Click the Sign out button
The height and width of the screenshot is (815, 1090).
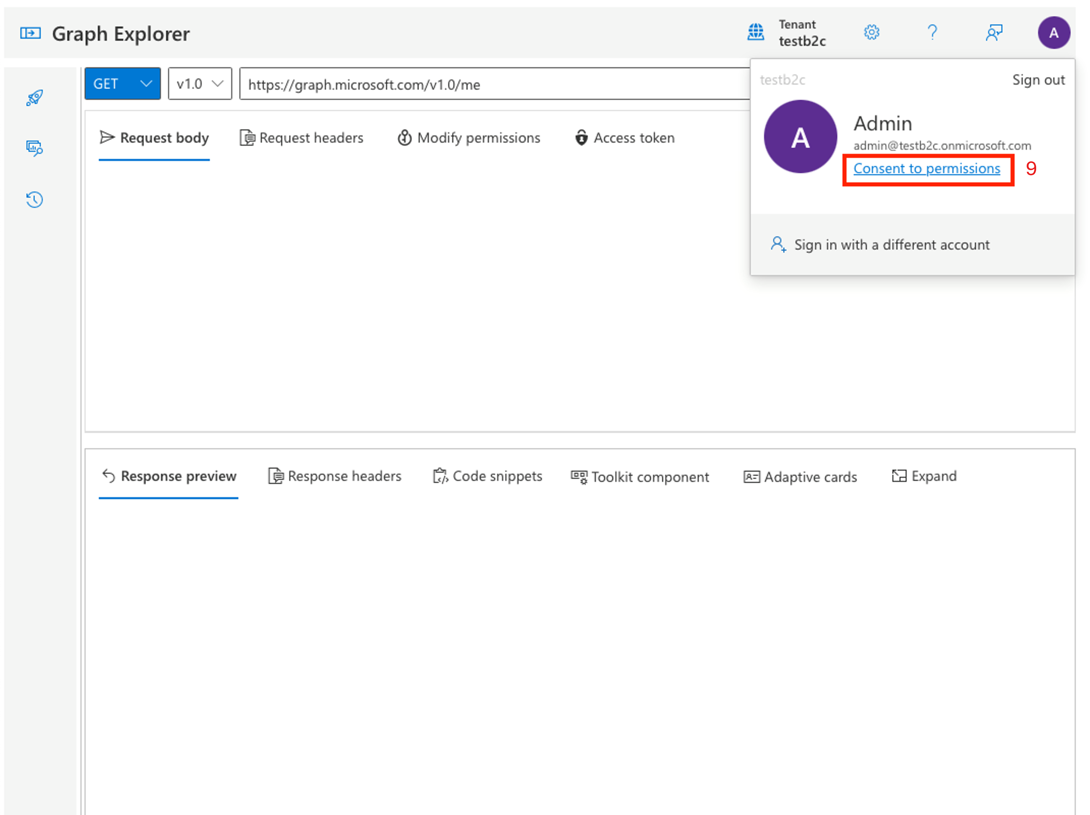pyautogui.click(x=1038, y=80)
